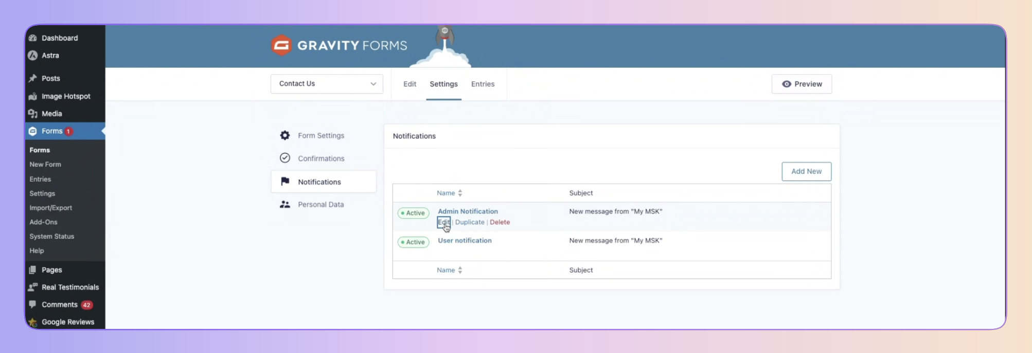
Task: Click the Form Settings gear icon
Action: pyautogui.click(x=285, y=135)
